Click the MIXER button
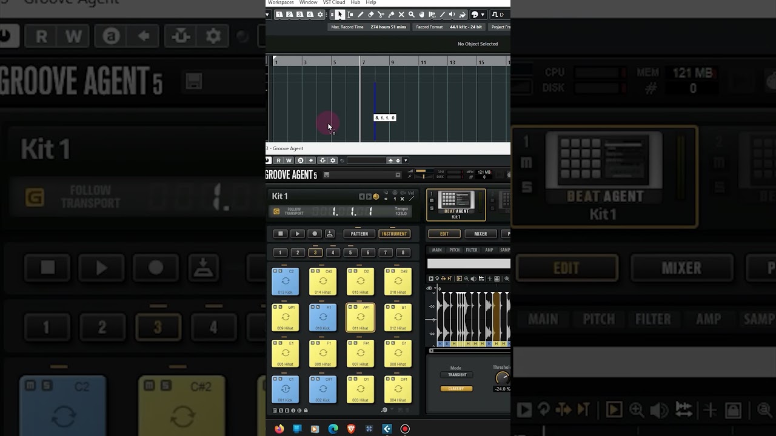The width and height of the screenshot is (776, 436). coord(481,234)
